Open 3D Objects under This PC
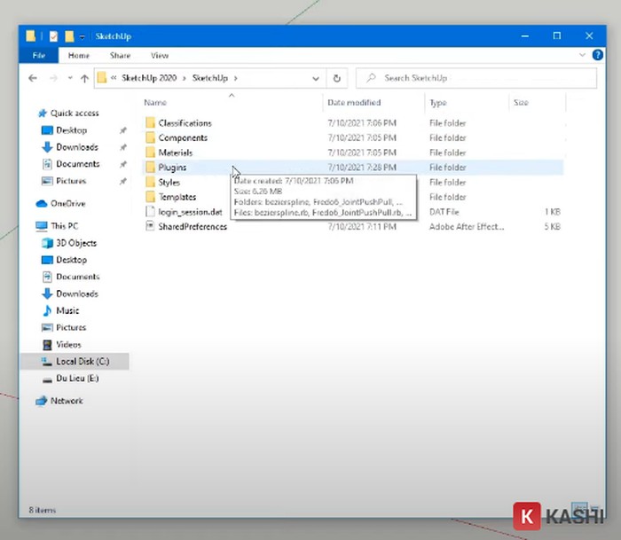Image resolution: width=621 pixels, height=540 pixels. pyautogui.click(x=76, y=243)
